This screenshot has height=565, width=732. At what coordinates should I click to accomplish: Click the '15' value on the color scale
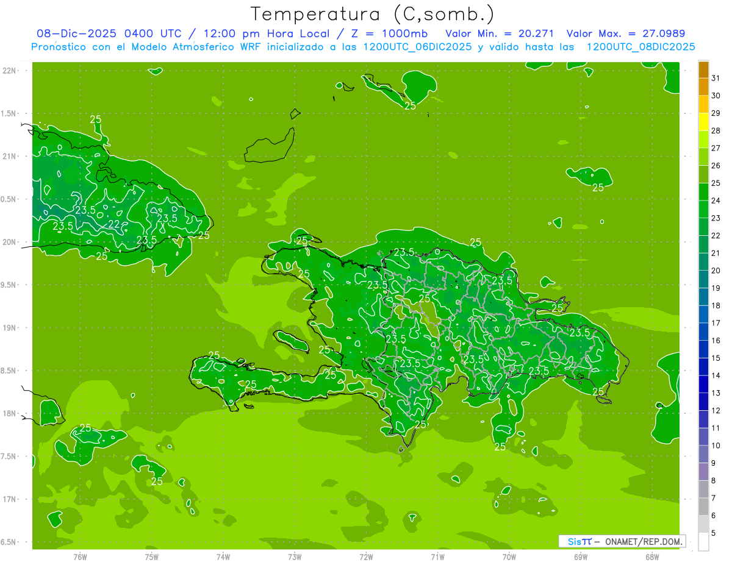pos(716,358)
